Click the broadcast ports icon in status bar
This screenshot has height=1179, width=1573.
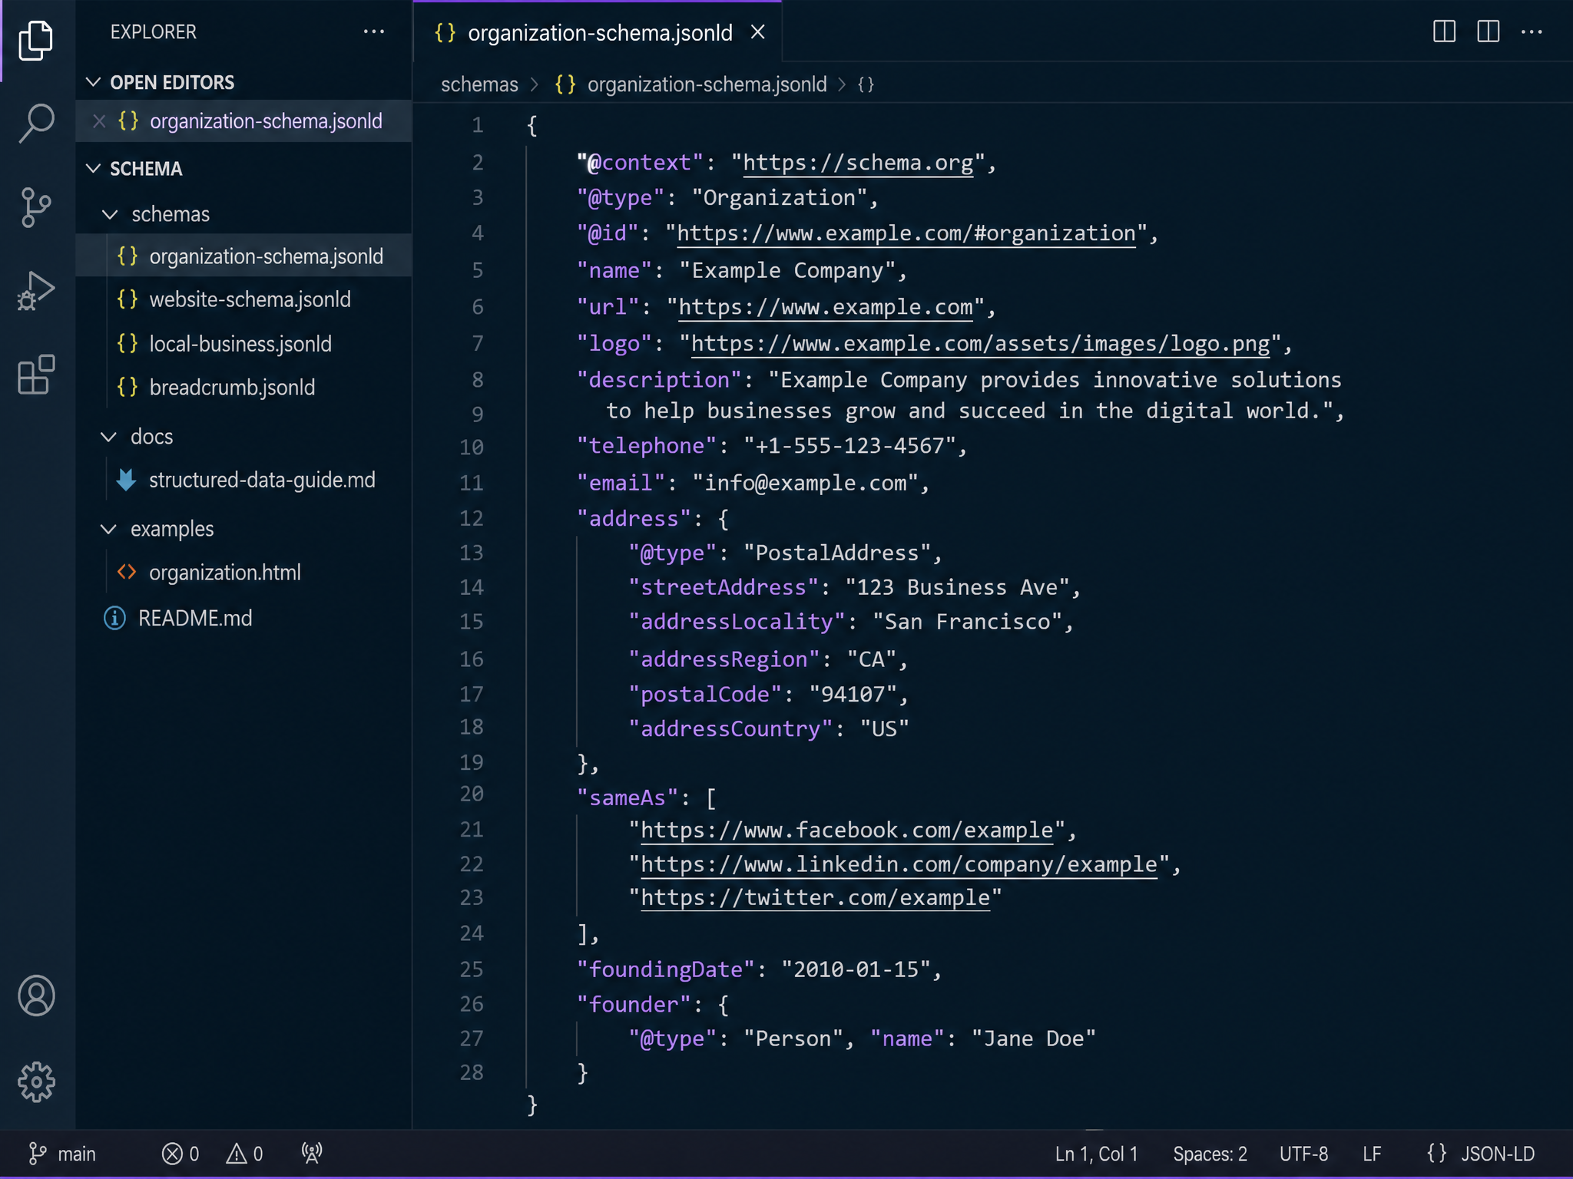click(312, 1153)
